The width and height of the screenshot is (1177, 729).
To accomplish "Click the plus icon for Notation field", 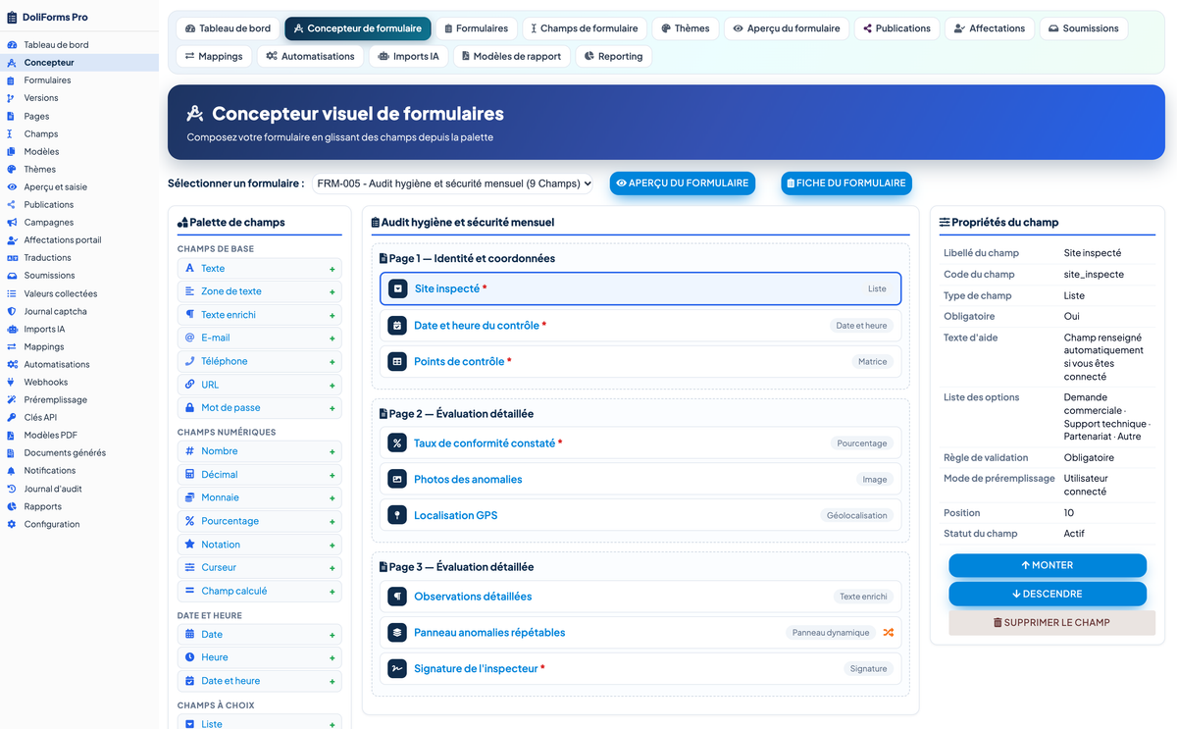I will tap(333, 546).
